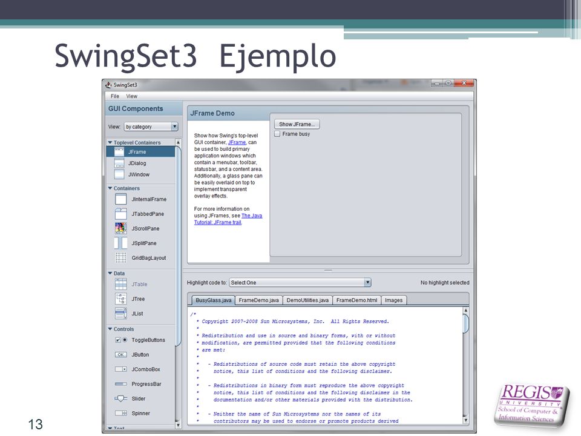The width and height of the screenshot is (581, 436).
Task: Click the JInternalFrame icon
Action: (121, 199)
